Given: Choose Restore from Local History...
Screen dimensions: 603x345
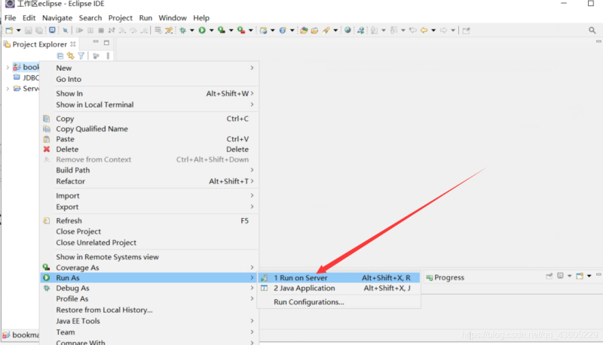Looking at the screenshot, I should click(149, 310).
